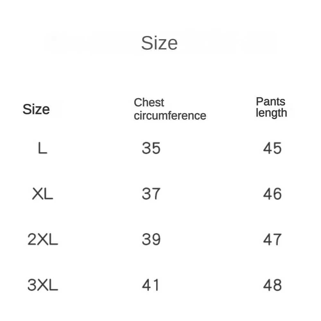Select the 2XL size row label
Viewport: 321px width, 321px height.
pos(43,239)
